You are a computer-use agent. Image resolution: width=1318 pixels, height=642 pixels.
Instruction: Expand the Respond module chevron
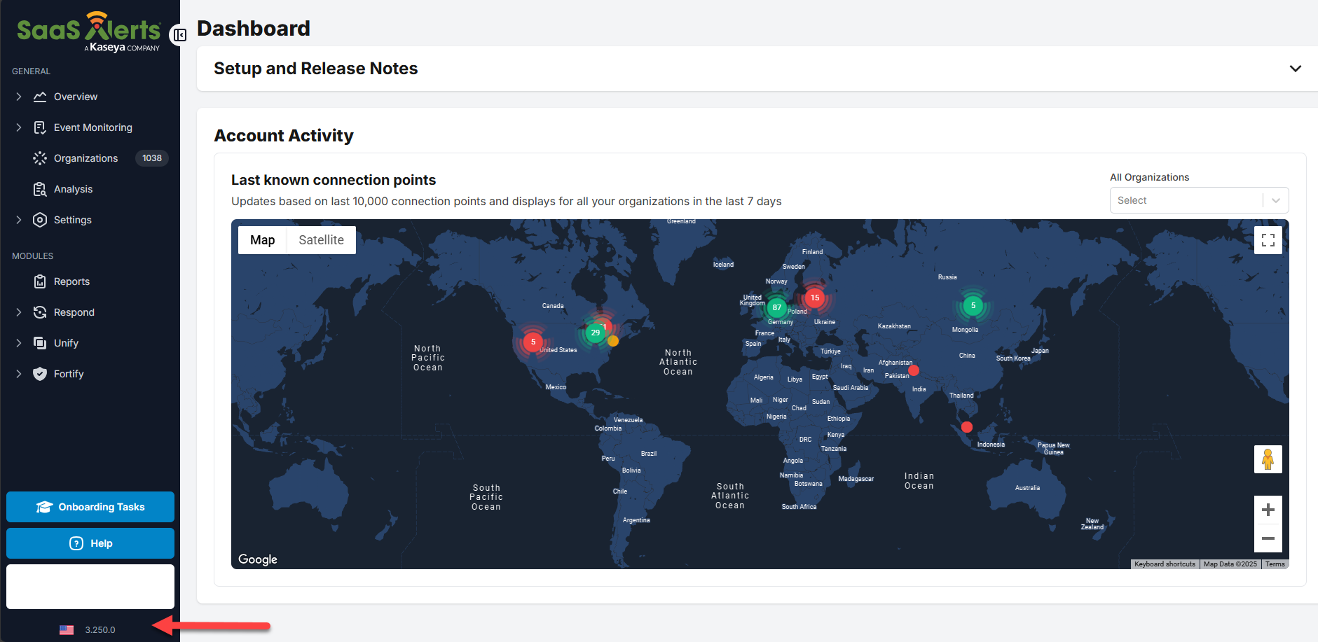[19, 312]
